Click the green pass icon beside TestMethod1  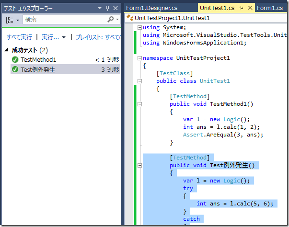pyautogui.click(x=15, y=60)
